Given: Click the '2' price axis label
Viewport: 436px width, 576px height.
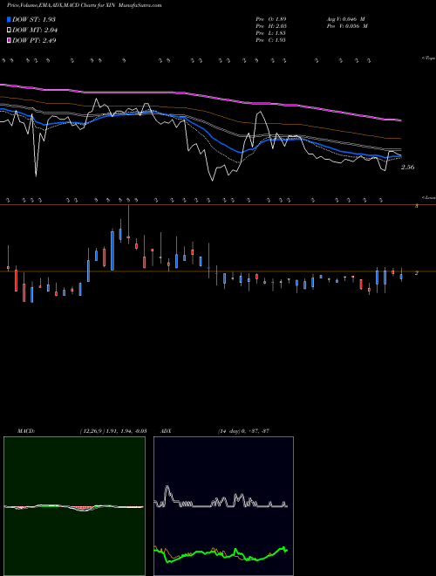Looking at the screenshot, I should [x=416, y=273].
